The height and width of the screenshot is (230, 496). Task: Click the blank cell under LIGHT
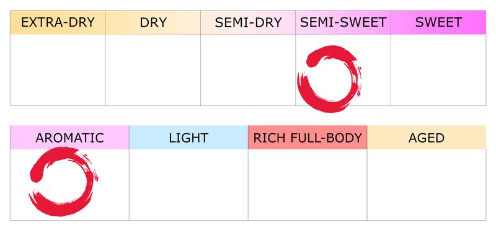(x=188, y=185)
